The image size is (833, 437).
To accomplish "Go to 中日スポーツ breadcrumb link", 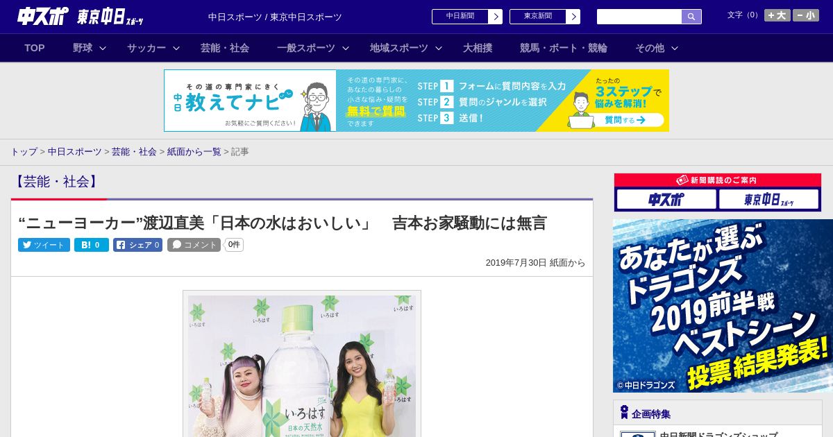I will click(74, 151).
